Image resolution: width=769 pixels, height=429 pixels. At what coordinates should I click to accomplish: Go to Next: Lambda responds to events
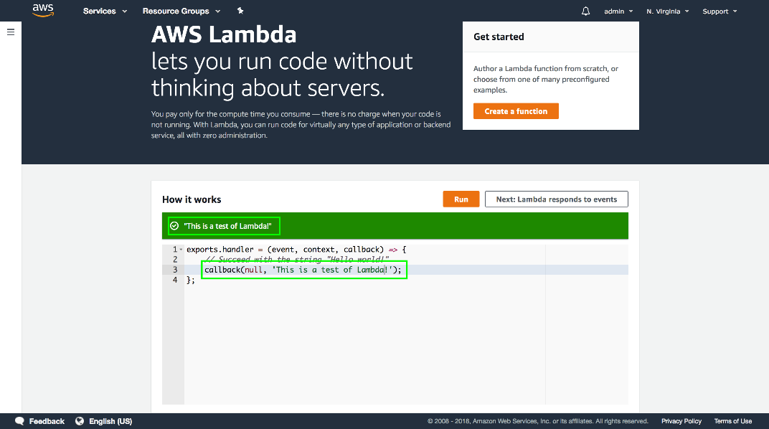coord(556,199)
